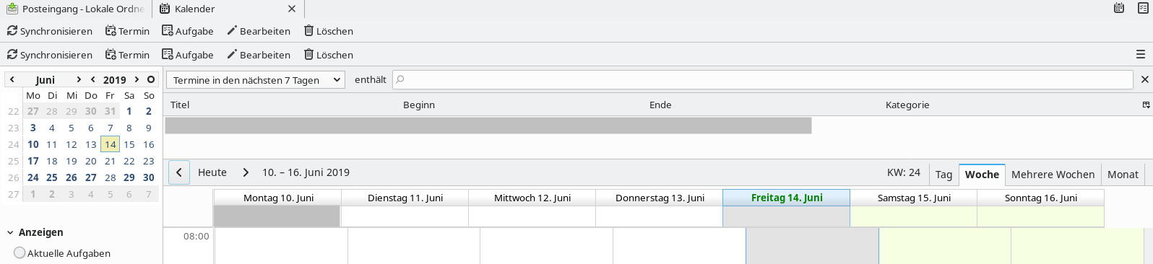Click the Bearbeiten pencil button
Image resolution: width=1153 pixels, height=264 pixels.
pos(259,31)
